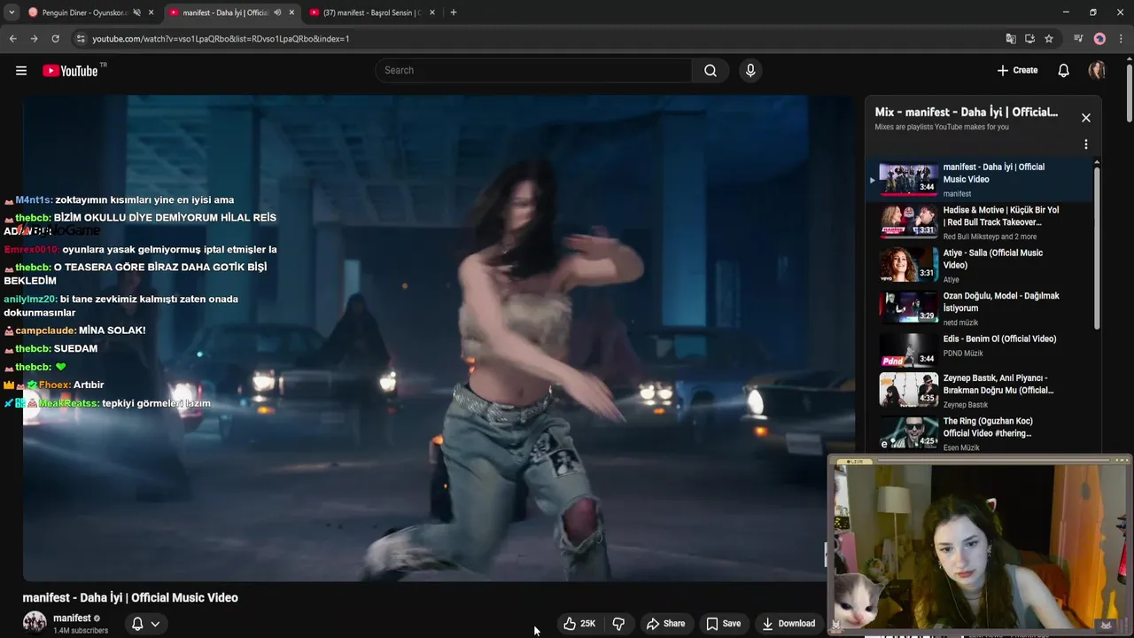This screenshot has height=638, width=1134.
Task: Share the manifest video
Action: [x=665, y=624]
